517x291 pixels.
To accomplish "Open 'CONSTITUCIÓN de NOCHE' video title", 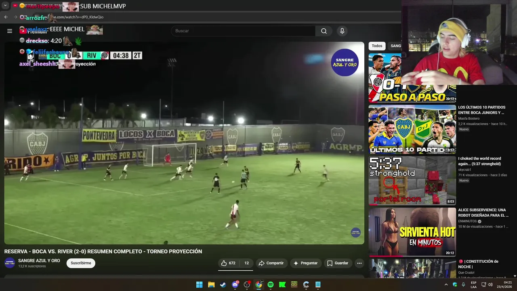I will [479, 264].
